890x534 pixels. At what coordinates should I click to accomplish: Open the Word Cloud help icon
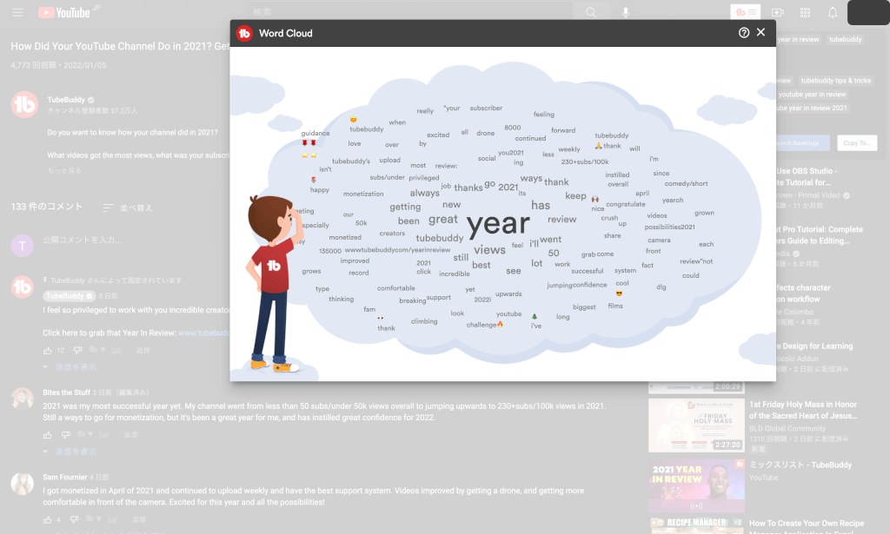pos(744,33)
